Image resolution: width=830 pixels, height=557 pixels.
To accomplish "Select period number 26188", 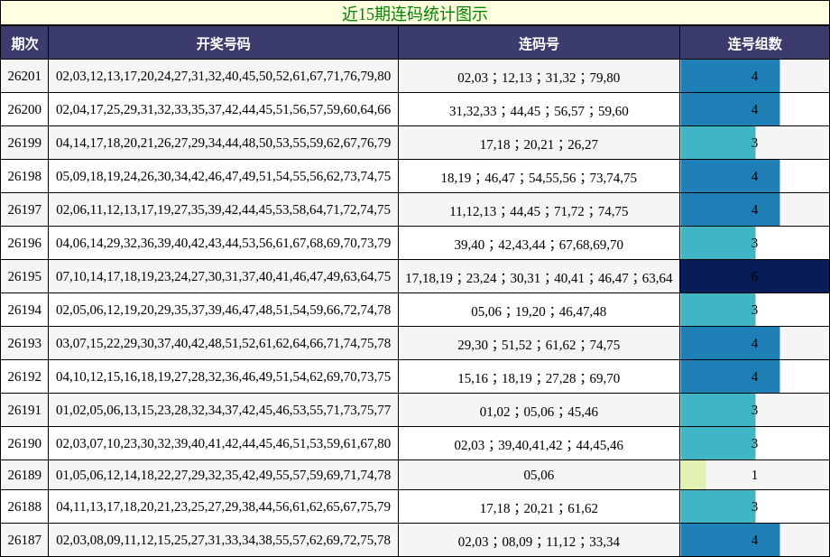I will point(24,506).
